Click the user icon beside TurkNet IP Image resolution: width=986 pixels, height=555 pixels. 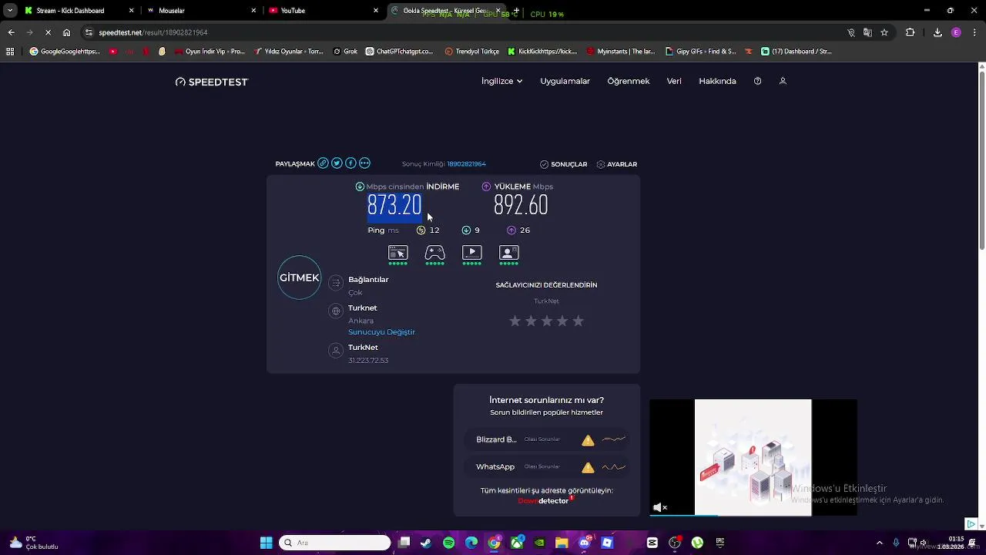336,351
